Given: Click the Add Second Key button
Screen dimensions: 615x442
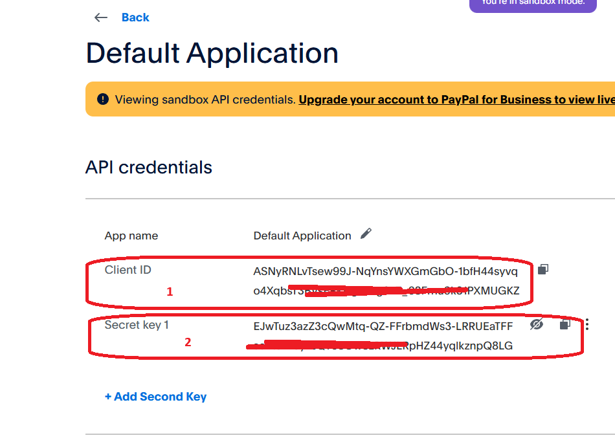Looking at the screenshot, I should [x=156, y=396].
